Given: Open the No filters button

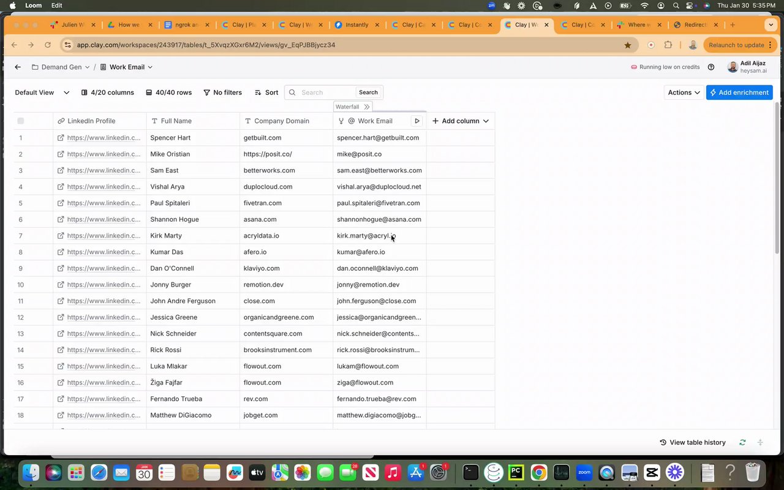Looking at the screenshot, I should 222,92.
